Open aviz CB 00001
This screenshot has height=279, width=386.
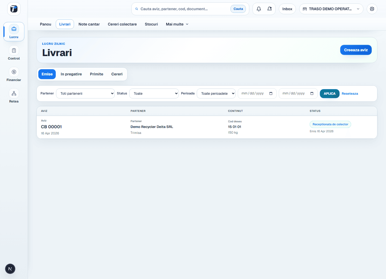51,127
